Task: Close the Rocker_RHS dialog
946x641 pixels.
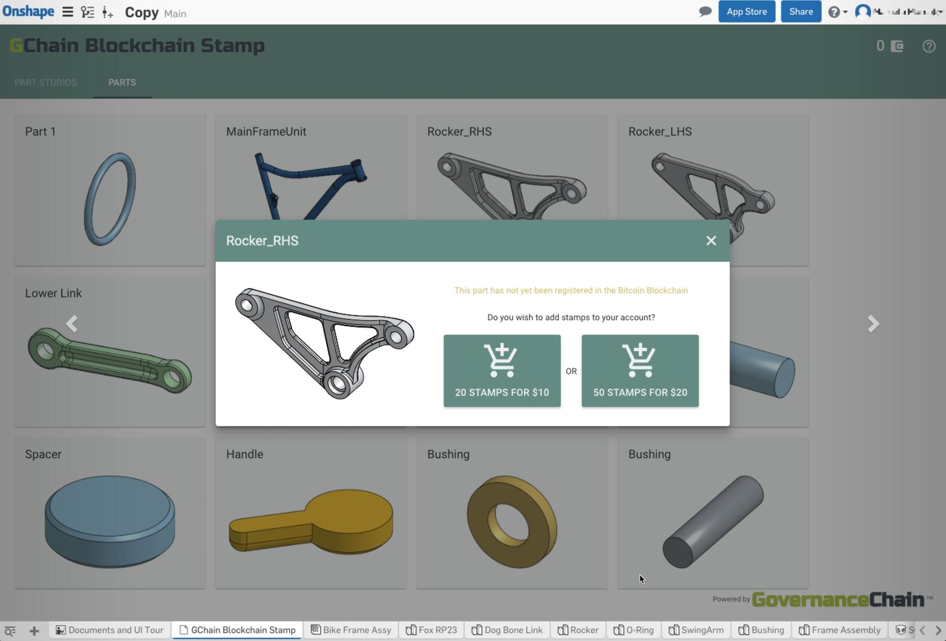Action: coord(711,240)
